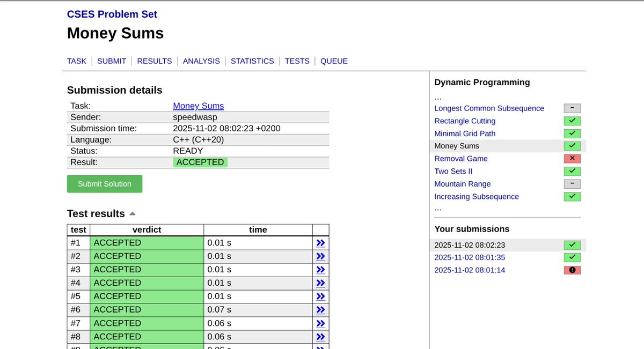
Task: Collapse the Test results section triangle
Action: [x=133, y=214]
